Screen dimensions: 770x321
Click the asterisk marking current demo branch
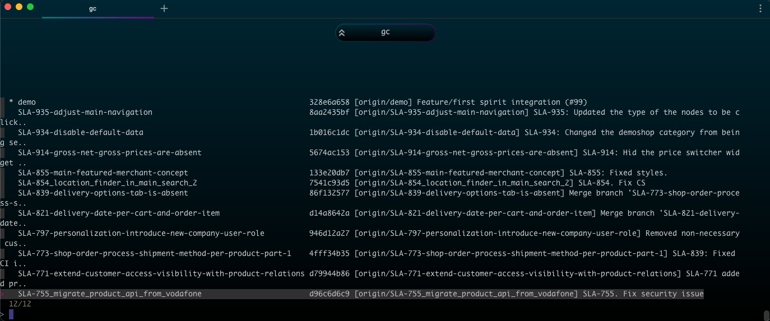click(11, 103)
